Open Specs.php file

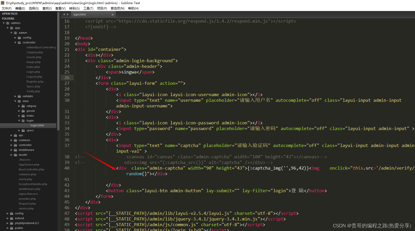[33, 86]
